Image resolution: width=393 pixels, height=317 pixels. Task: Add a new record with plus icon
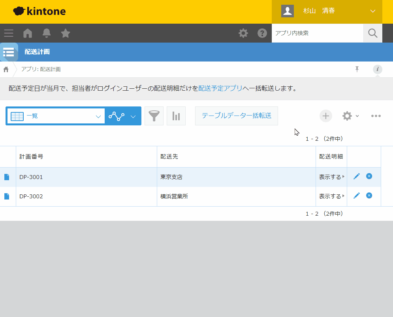click(325, 116)
